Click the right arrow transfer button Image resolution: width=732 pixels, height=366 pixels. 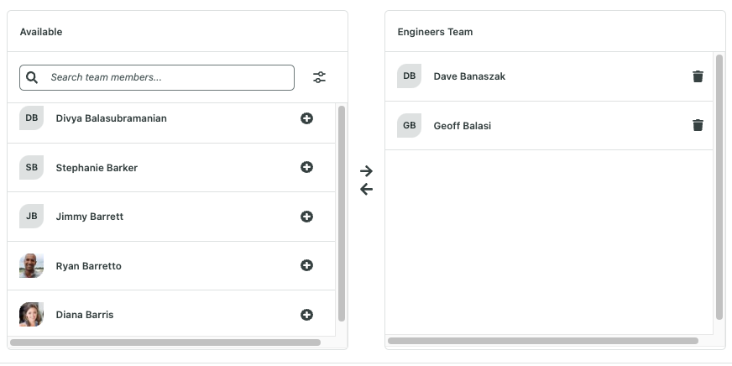tap(367, 171)
